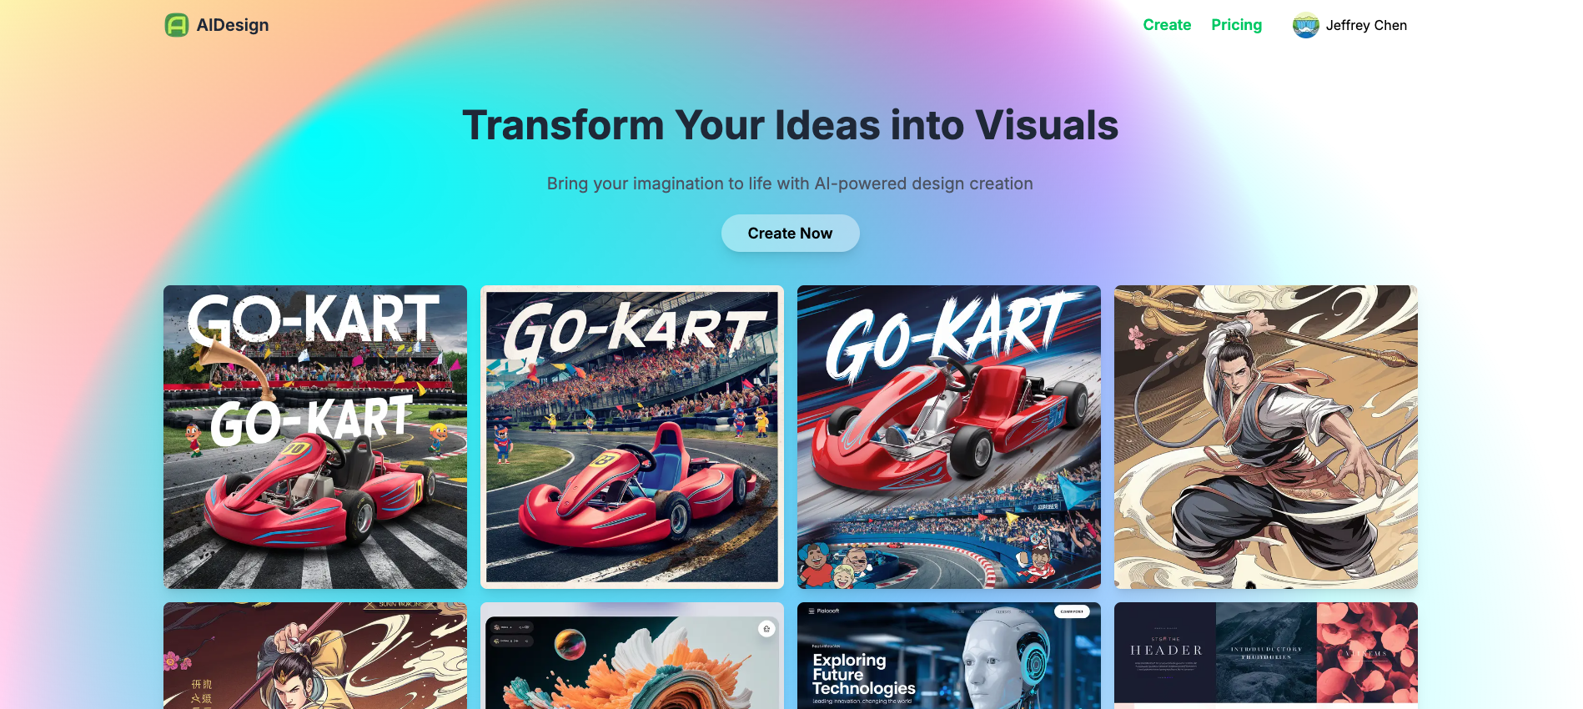Viewport: 1583px width, 709px height.
Task: Click the AIDesign green logo icon
Action: pyautogui.click(x=176, y=25)
